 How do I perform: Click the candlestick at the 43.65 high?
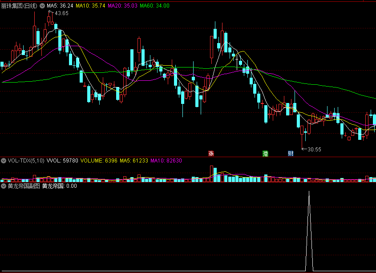49,19
